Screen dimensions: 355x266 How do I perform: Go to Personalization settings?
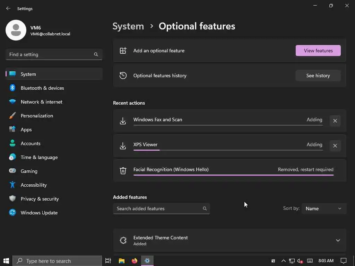click(37, 116)
